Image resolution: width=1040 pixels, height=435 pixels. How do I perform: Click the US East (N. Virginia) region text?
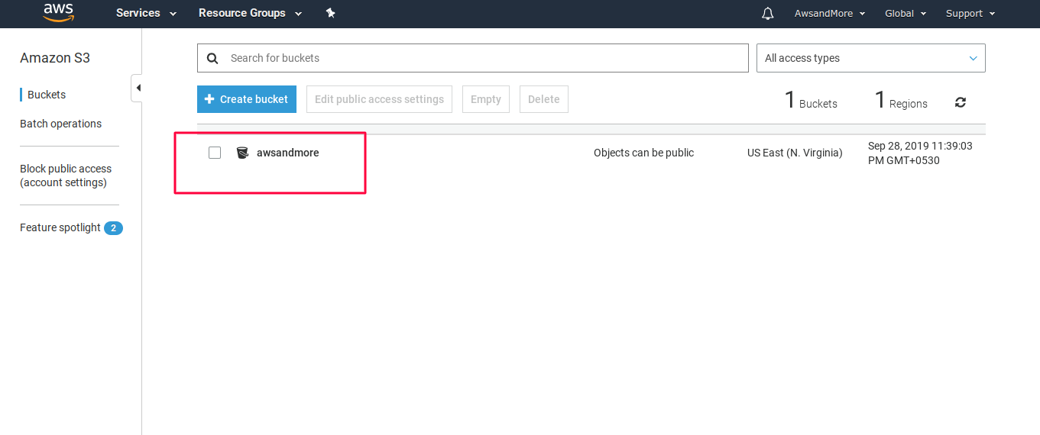point(795,153)
